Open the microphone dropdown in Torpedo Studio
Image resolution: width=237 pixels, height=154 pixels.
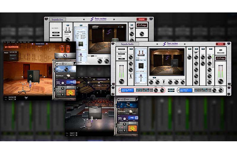click(x=141, y=83)
